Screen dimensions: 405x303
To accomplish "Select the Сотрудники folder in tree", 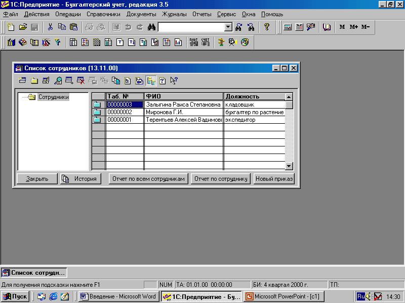I will coord(54,97).
